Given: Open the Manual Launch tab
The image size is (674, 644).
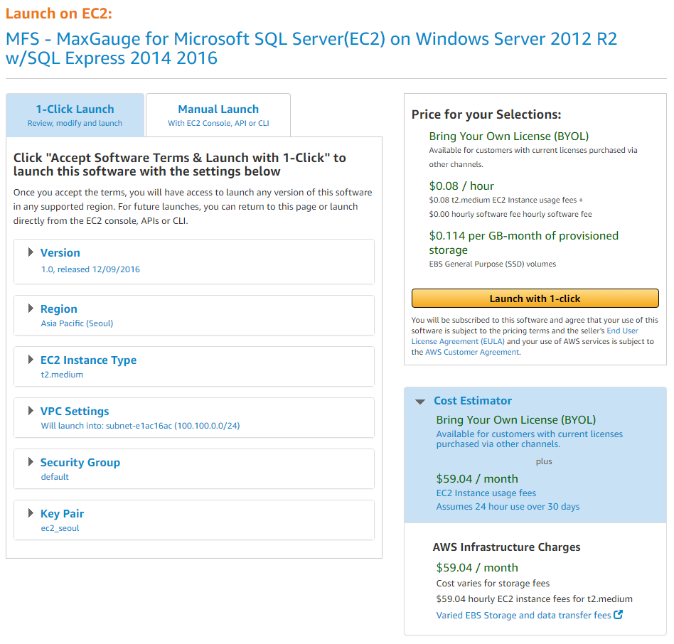Looking at the screenshot, I should (218, 115).
